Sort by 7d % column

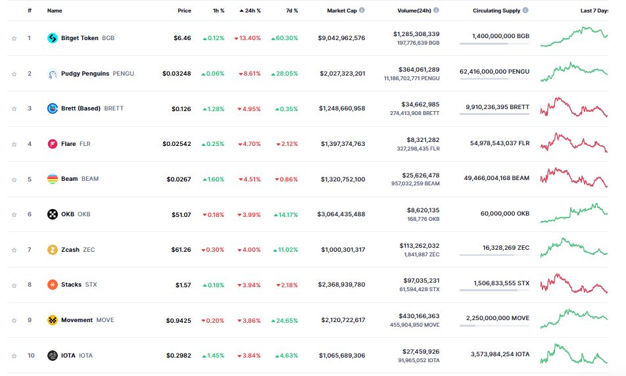coord(292,11)
